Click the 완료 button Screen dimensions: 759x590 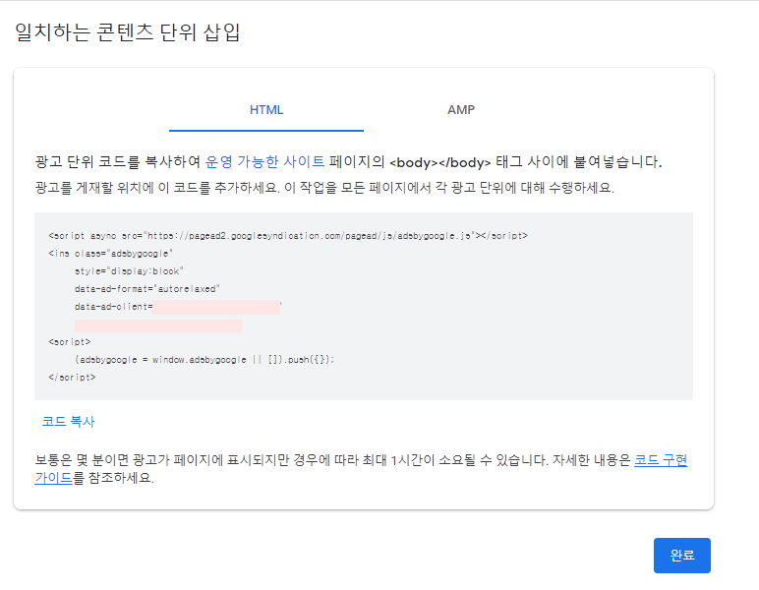[682, 556]
